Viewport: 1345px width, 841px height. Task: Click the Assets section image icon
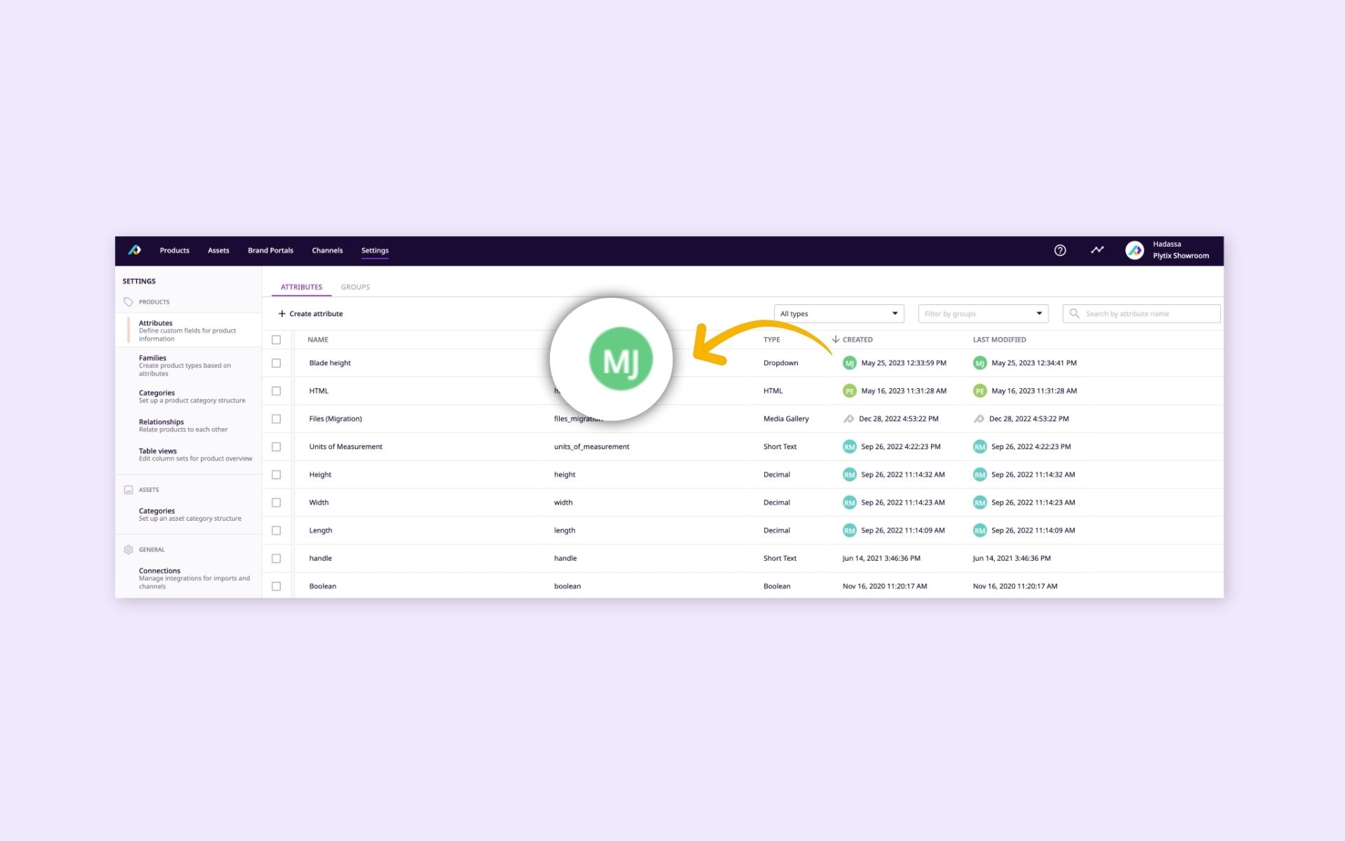[128, 490]
